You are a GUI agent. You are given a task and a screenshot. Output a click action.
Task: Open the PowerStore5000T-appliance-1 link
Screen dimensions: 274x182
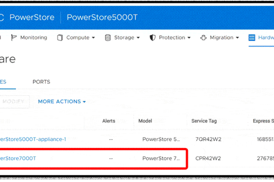pyautogui.click(x=33, y=139)
